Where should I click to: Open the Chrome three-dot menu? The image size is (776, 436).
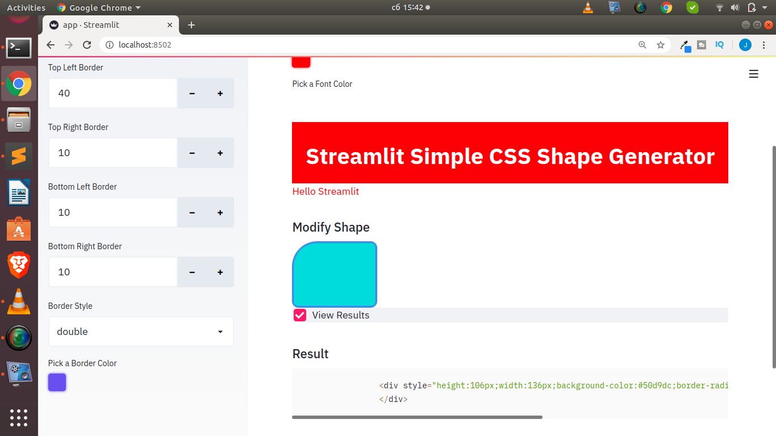coord(764,45)
